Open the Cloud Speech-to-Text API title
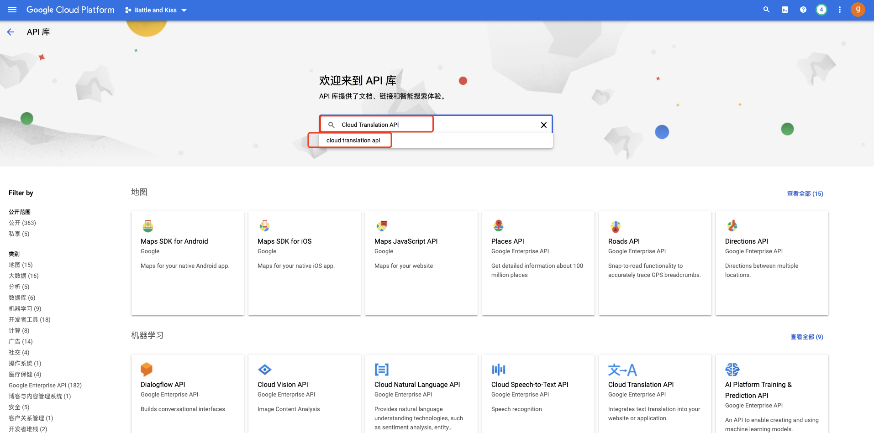This screenshot has height=433, width=874. (530, 385)
